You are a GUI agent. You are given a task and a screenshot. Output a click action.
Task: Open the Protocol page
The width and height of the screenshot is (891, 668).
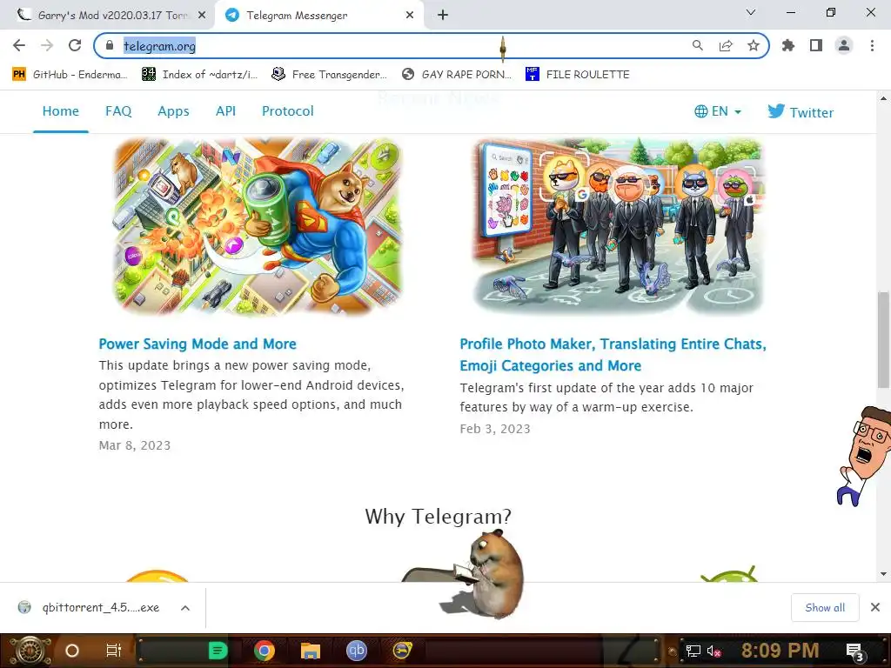point(287,111)
